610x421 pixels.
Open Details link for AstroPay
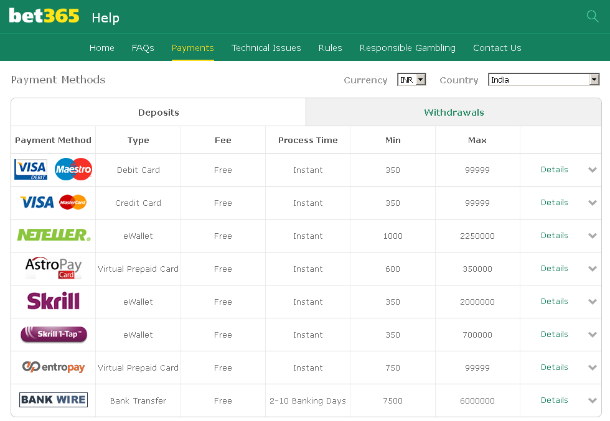click(x=555, y=268)
